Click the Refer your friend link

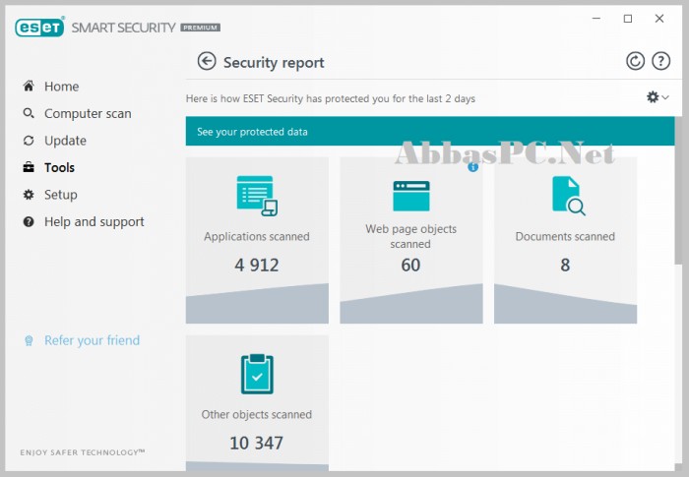(x=92, y=340)
